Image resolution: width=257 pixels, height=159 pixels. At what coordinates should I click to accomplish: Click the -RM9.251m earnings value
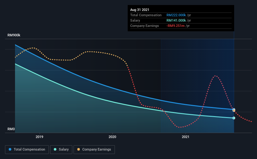(176, 26)
